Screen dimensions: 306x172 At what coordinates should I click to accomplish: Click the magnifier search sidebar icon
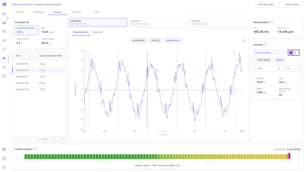(4, 31)
